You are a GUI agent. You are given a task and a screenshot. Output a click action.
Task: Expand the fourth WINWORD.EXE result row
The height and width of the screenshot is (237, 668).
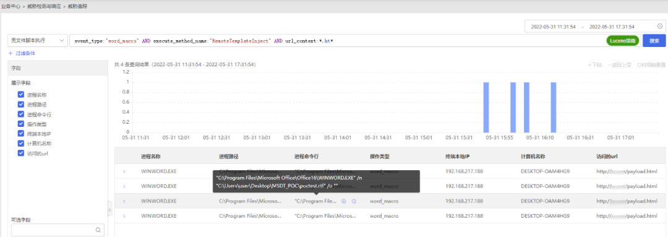pos(124,216)
